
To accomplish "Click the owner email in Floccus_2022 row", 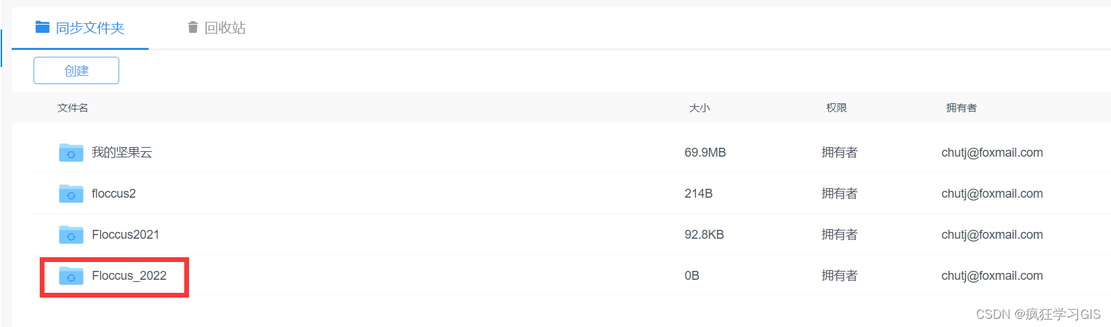I will [x=992, y=276].
